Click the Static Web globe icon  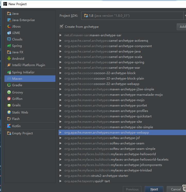coord(9,112)
